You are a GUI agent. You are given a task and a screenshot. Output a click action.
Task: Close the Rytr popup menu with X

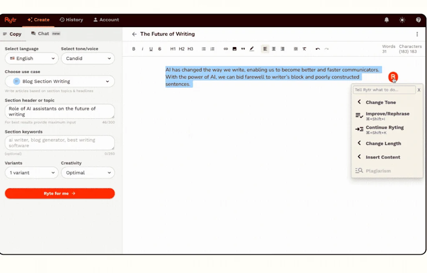click(419, 90)
